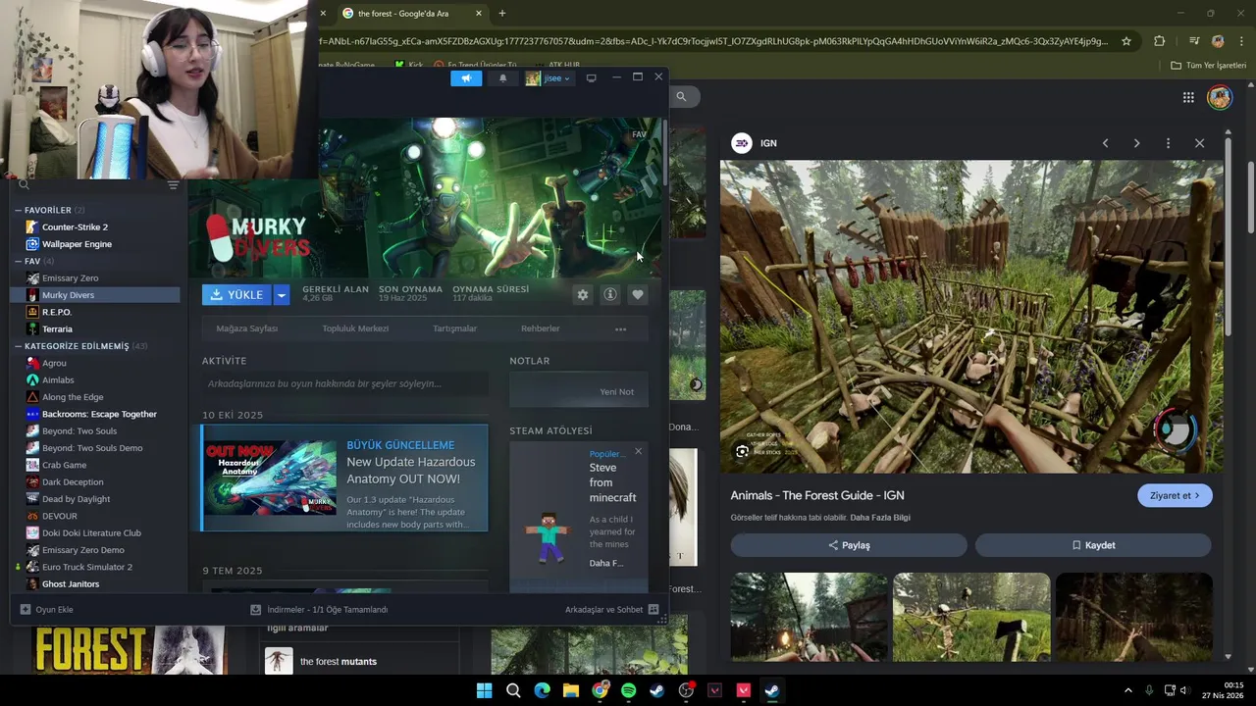Viewport: 1256px width, 706px height.
Task: Open Steam announcements megaphone button
Action: pyautogui.click(x=466, y=78)
